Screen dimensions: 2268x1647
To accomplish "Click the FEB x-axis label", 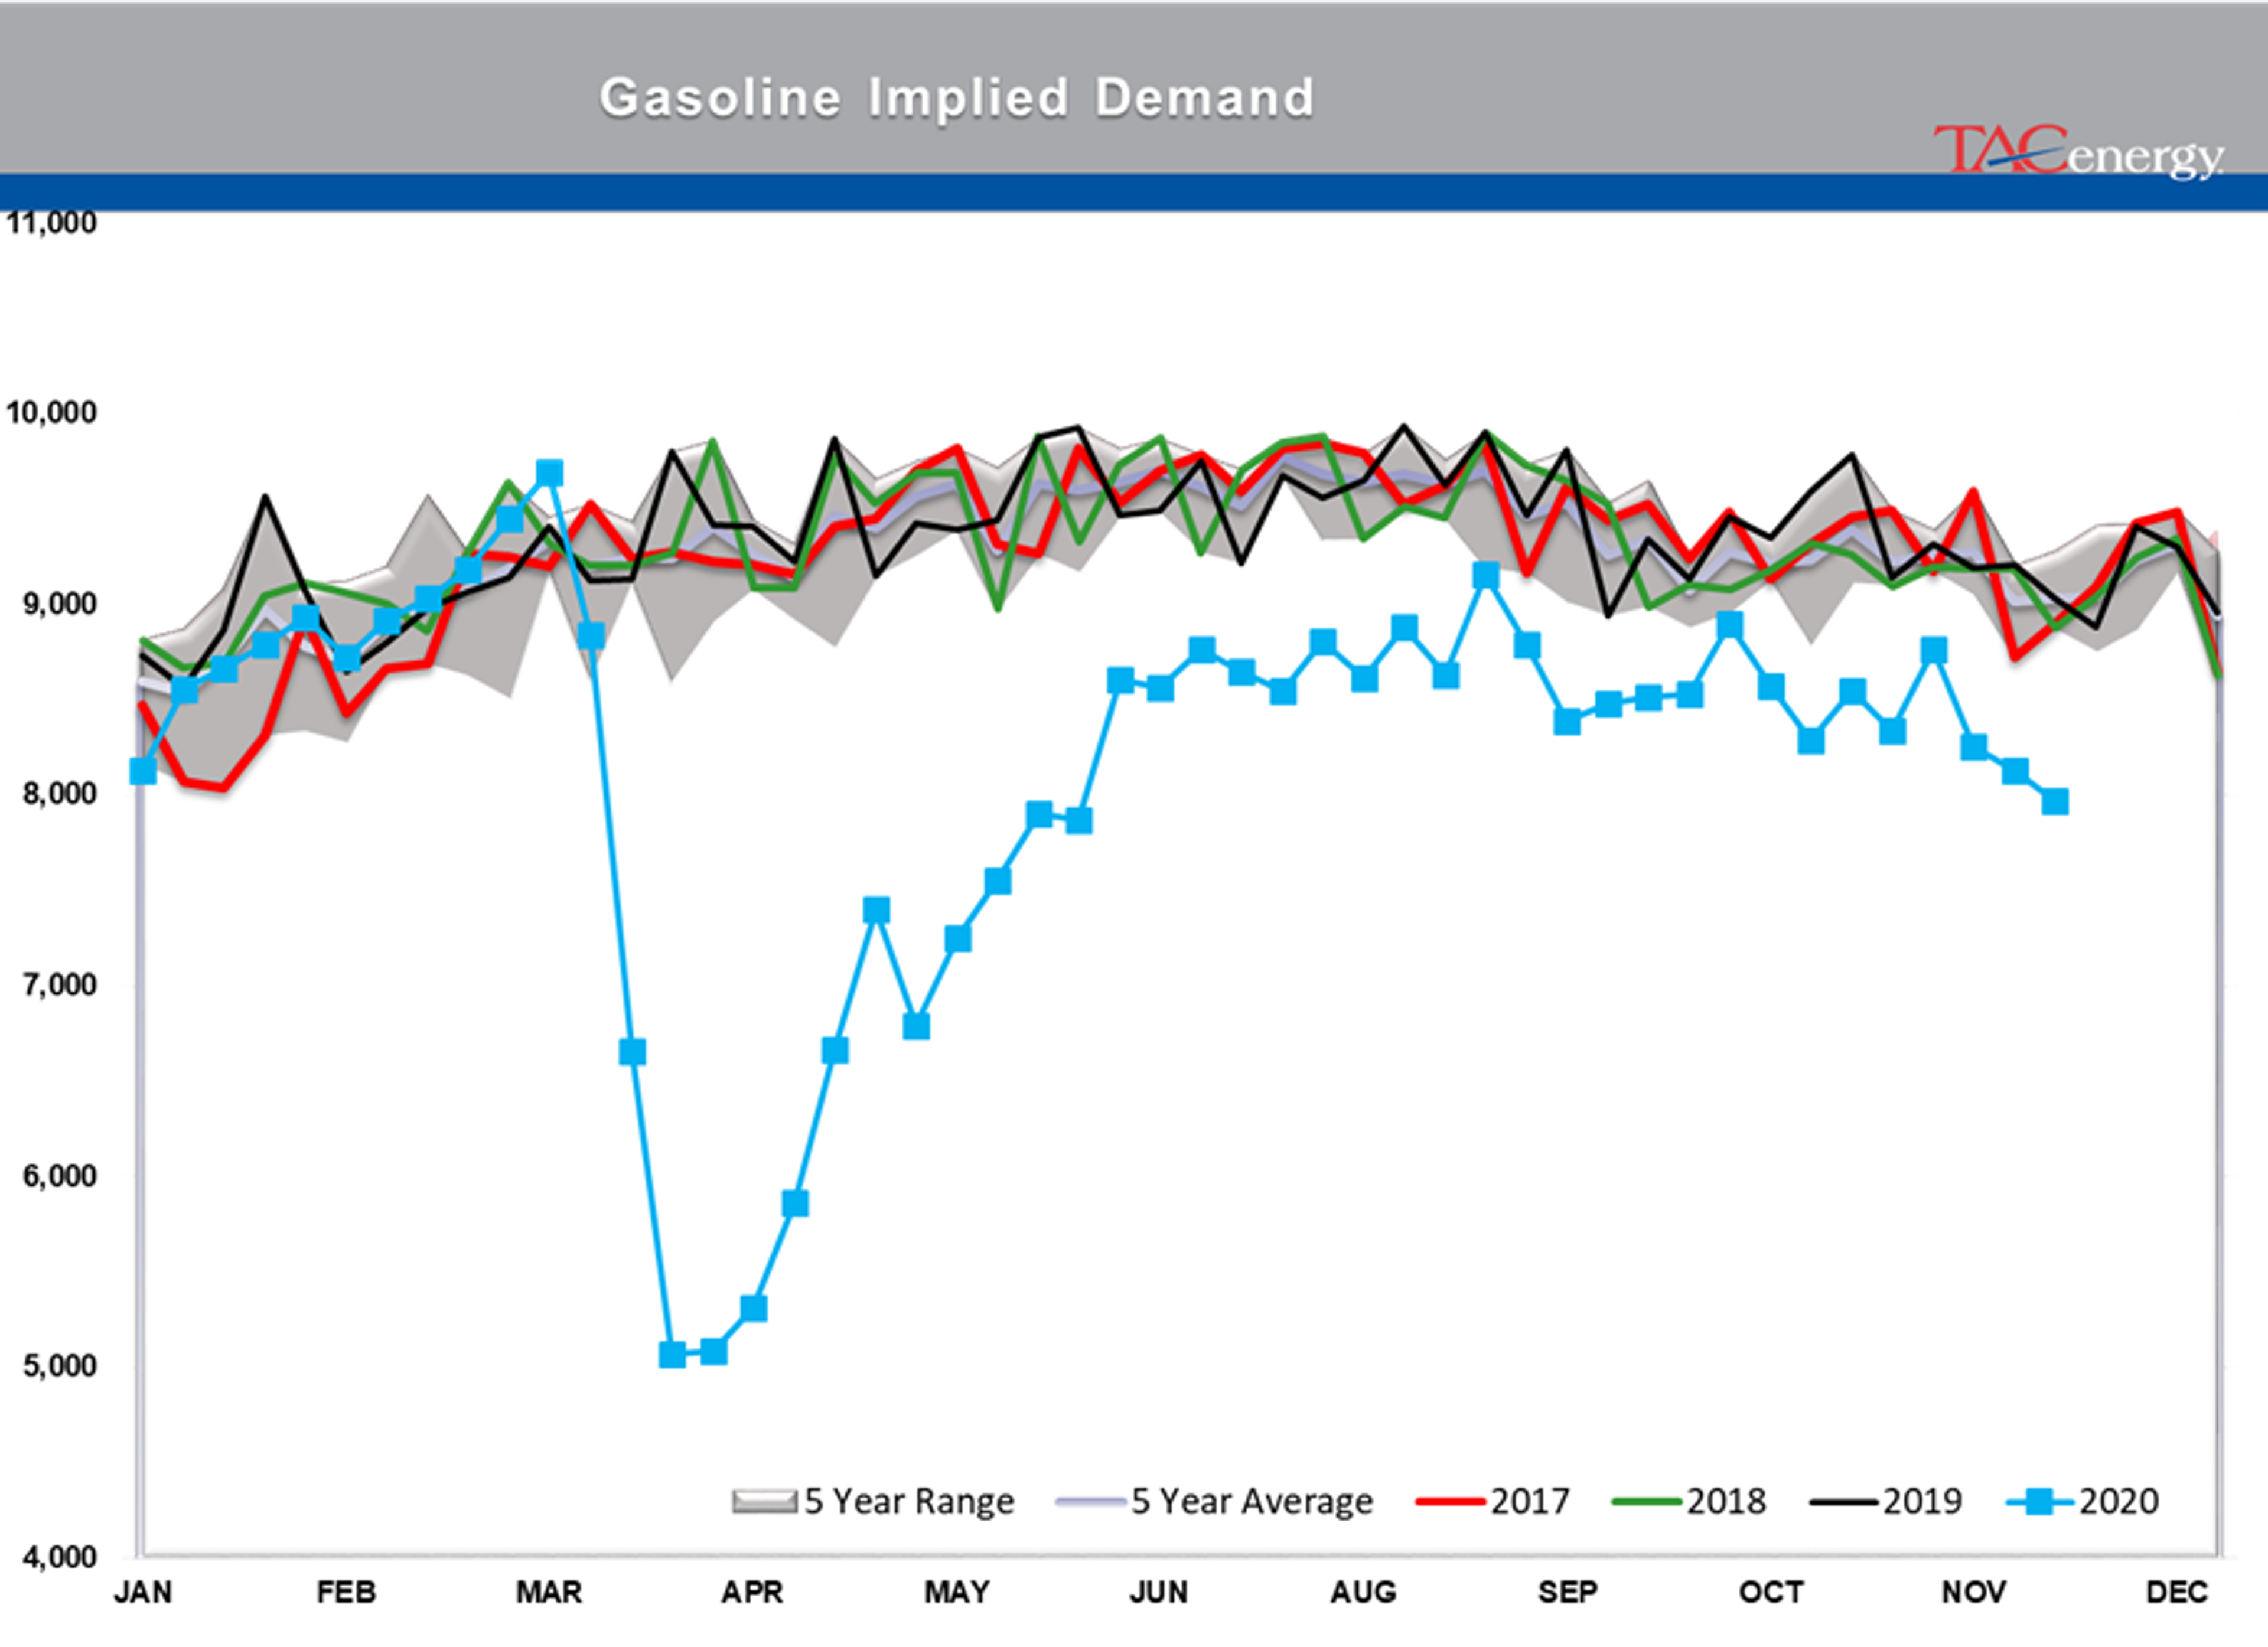I will pyautogui.click(x=346, y=1591).
